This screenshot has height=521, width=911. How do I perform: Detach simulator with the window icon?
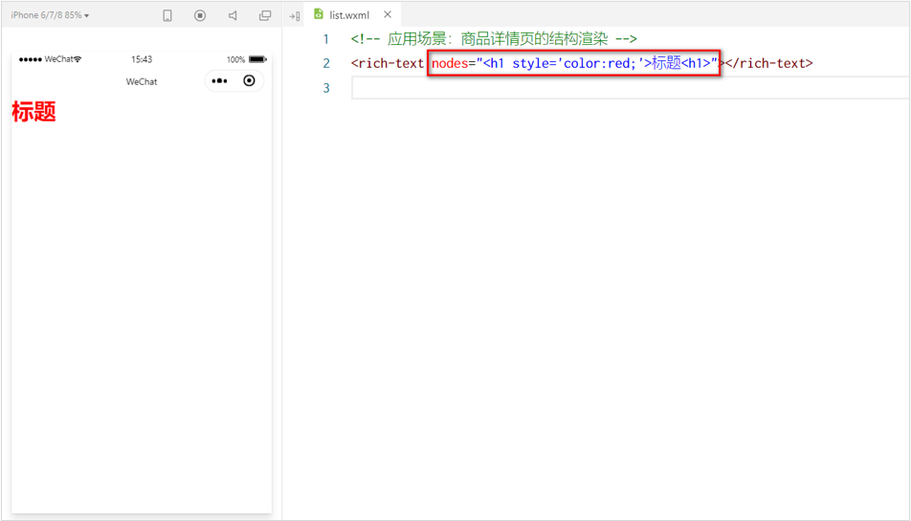tap(265, 15)
